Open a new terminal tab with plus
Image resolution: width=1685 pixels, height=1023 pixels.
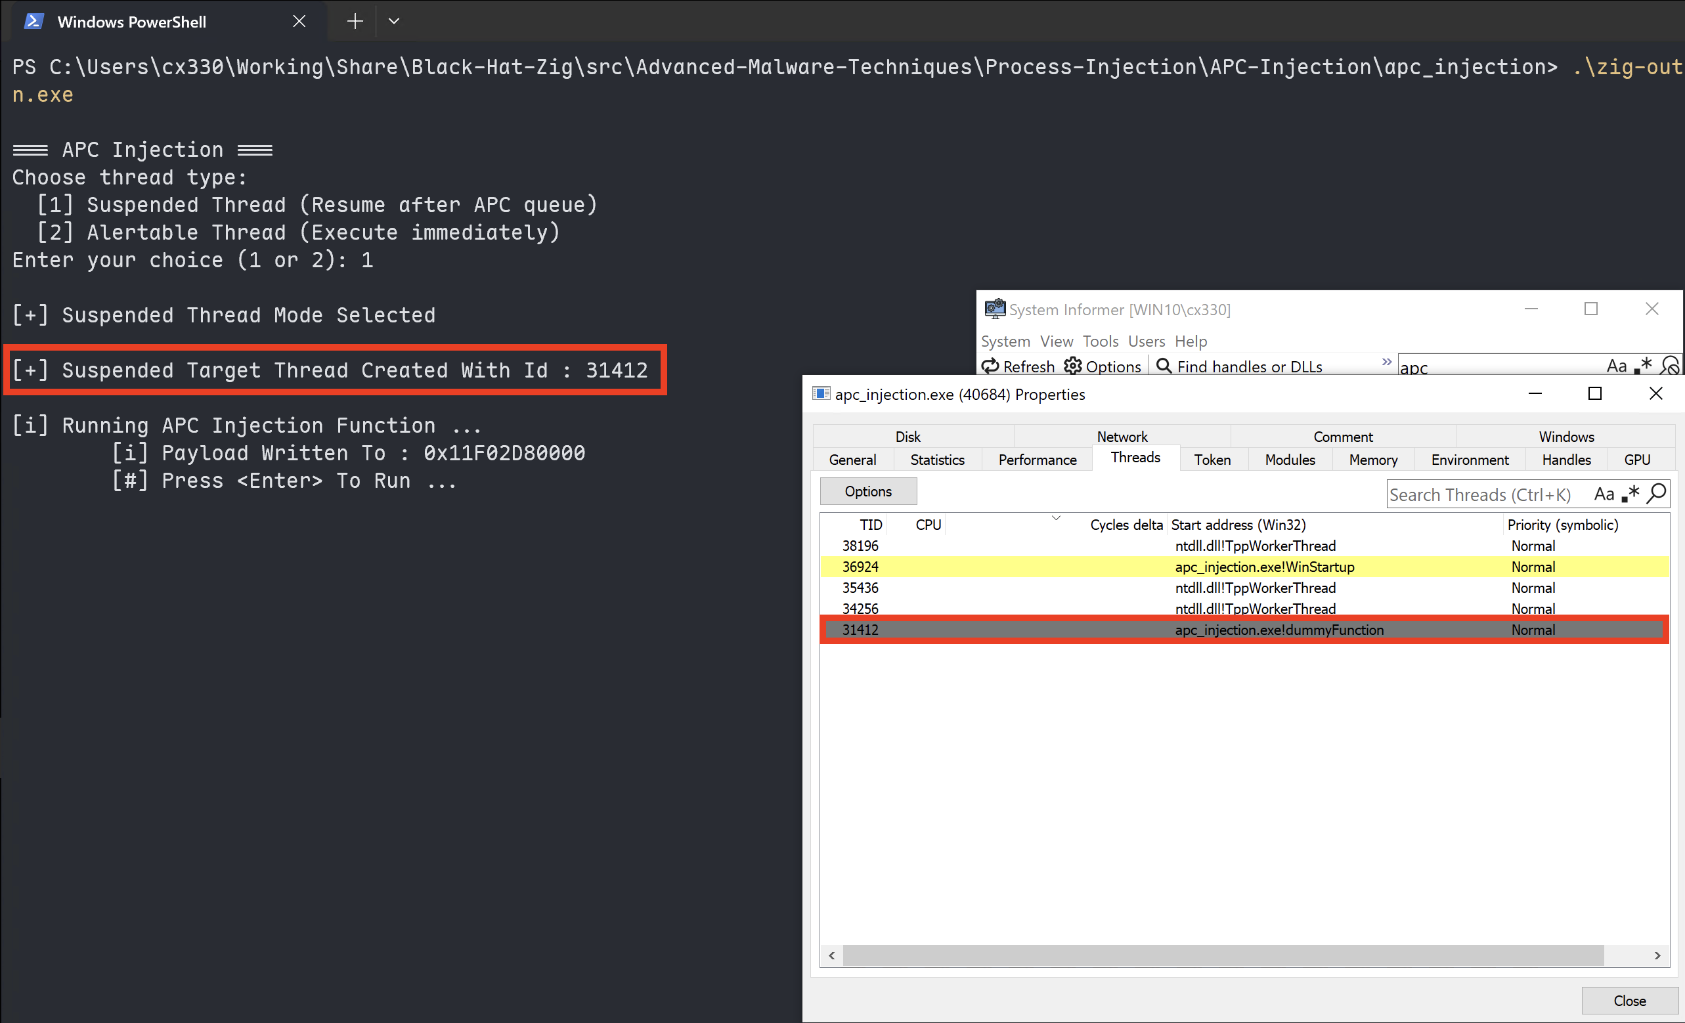pos(355,21)
